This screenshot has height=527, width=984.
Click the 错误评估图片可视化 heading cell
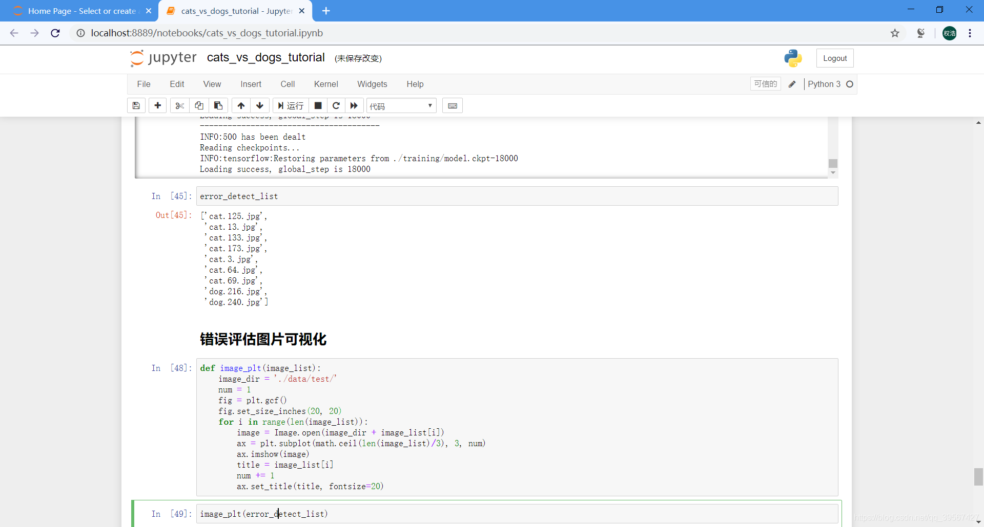pyautogui.click(x=263, y=339)
